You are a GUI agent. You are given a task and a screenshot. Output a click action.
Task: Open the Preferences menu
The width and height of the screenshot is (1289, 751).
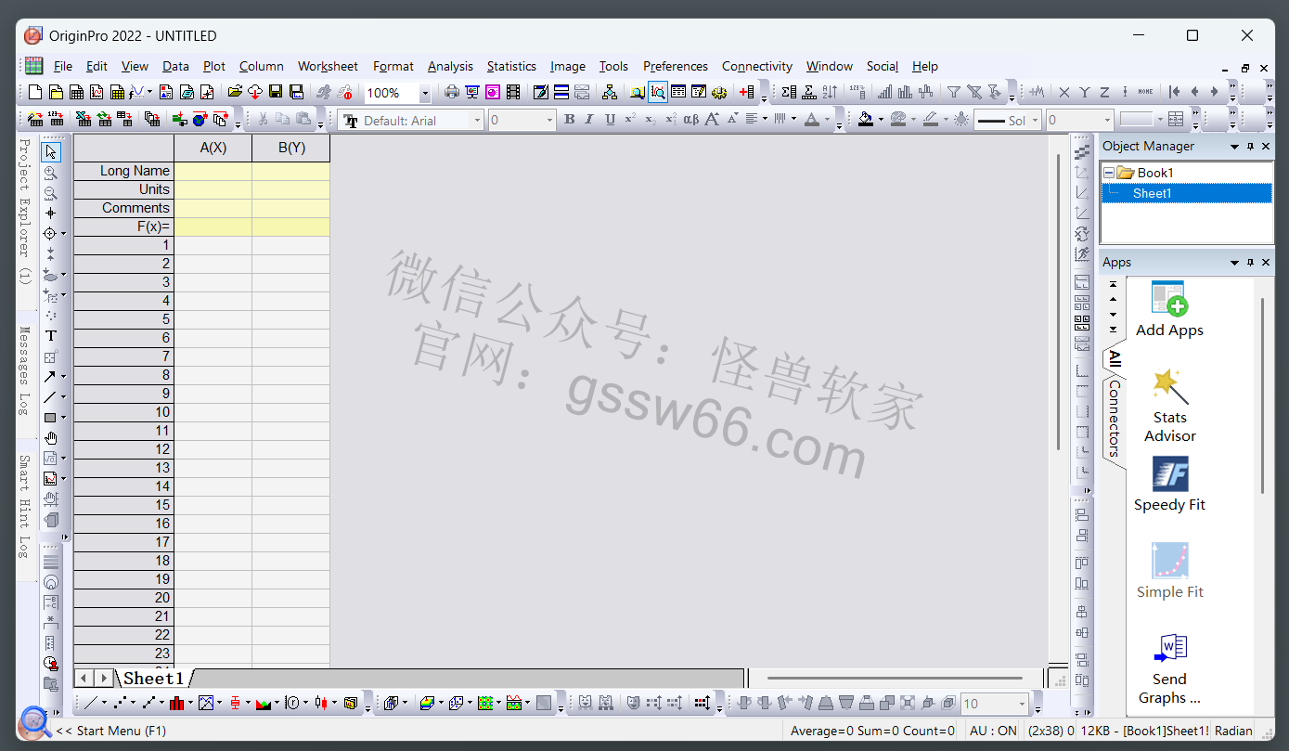(676, 66)
